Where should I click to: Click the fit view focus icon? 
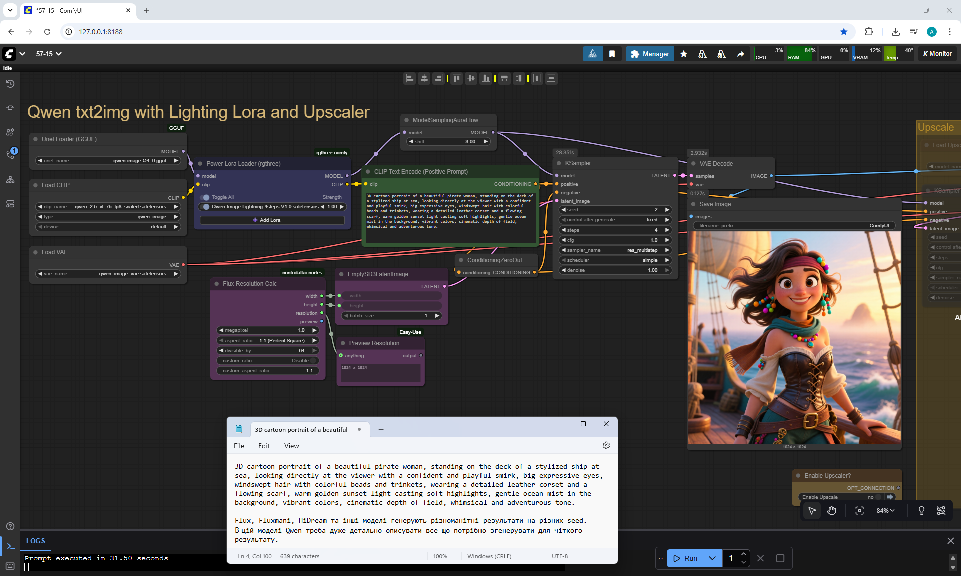point(859,510)
